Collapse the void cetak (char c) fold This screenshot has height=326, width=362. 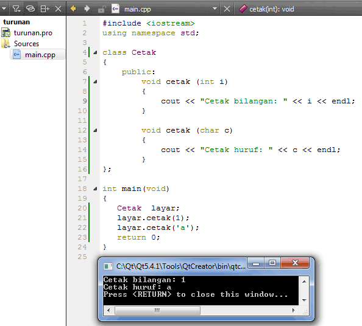click(x=95, y=130)
